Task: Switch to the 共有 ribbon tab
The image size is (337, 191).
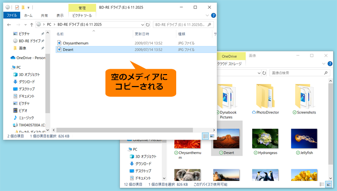Action: click(x=44, y=15)
